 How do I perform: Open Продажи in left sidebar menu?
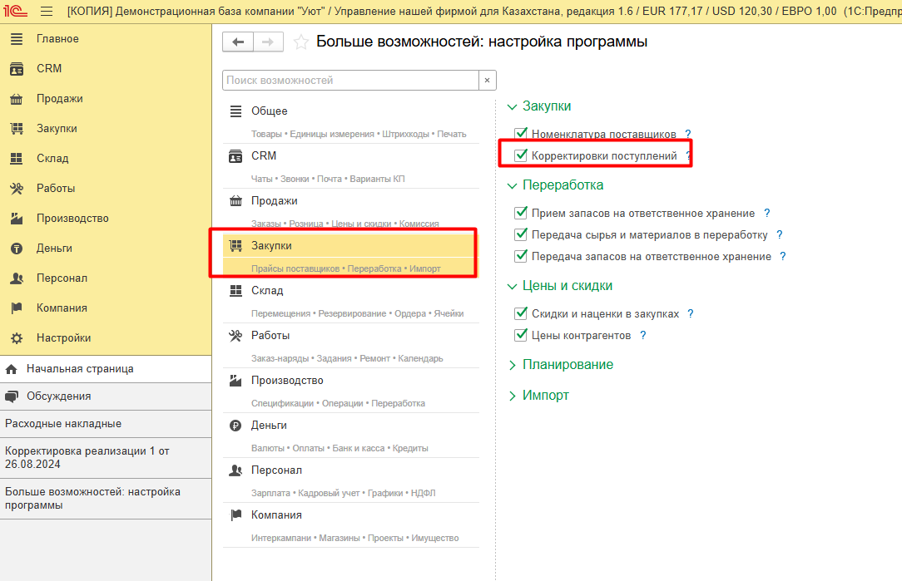tap(59, 99)
